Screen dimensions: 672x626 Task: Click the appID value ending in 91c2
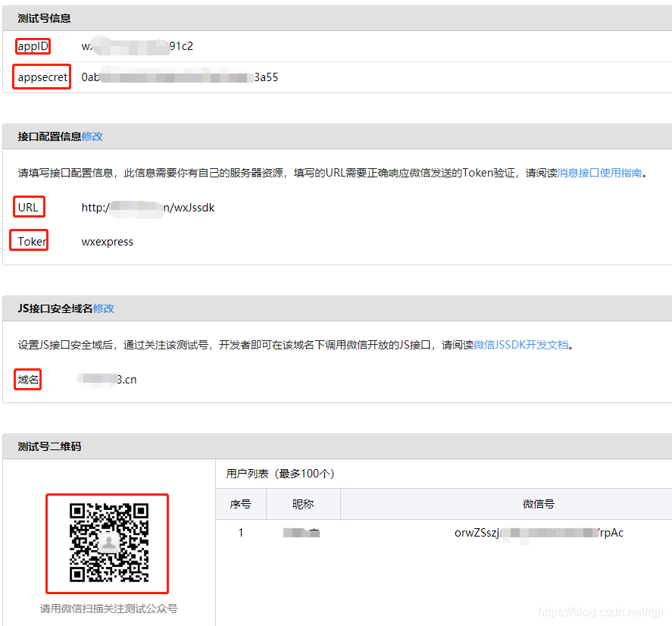[x=137, y=46]
